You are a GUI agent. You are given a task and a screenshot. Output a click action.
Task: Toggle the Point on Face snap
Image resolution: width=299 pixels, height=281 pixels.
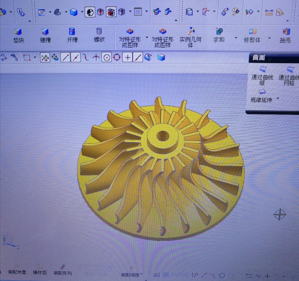coord(148,57)
